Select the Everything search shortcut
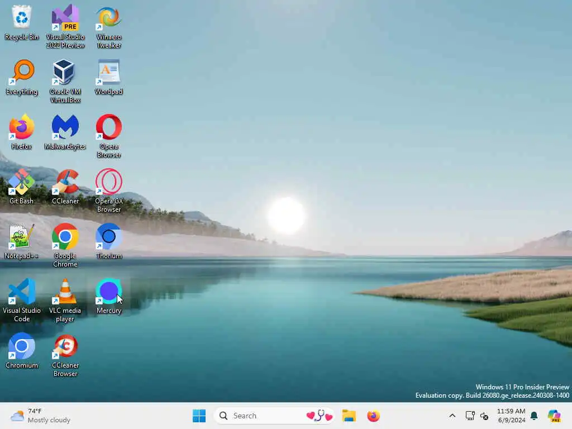The height and width of the screenshot is (429, 572). tap(22, 78)
